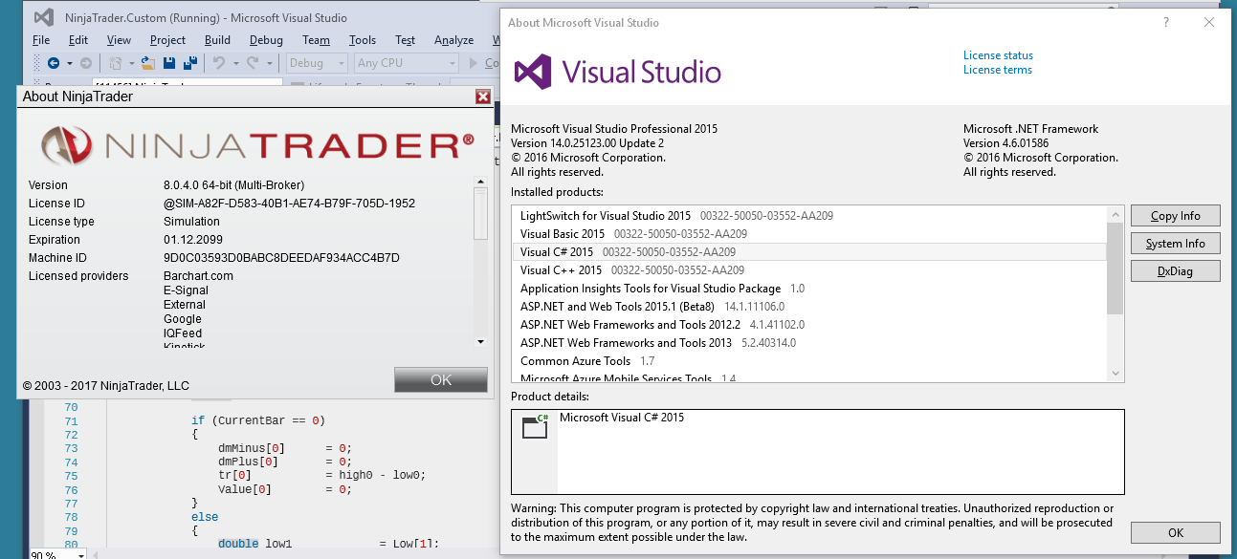Click the Visual Studio logo in the title bar
Screen dimensions: 1237x559
pyautogui.click(x=44, y=17)
